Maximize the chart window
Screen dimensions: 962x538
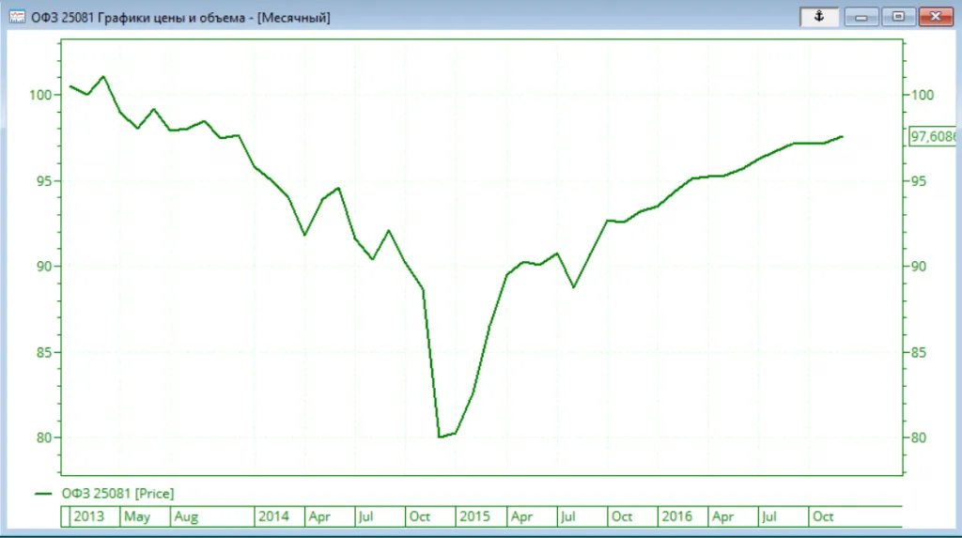(899, 17)
